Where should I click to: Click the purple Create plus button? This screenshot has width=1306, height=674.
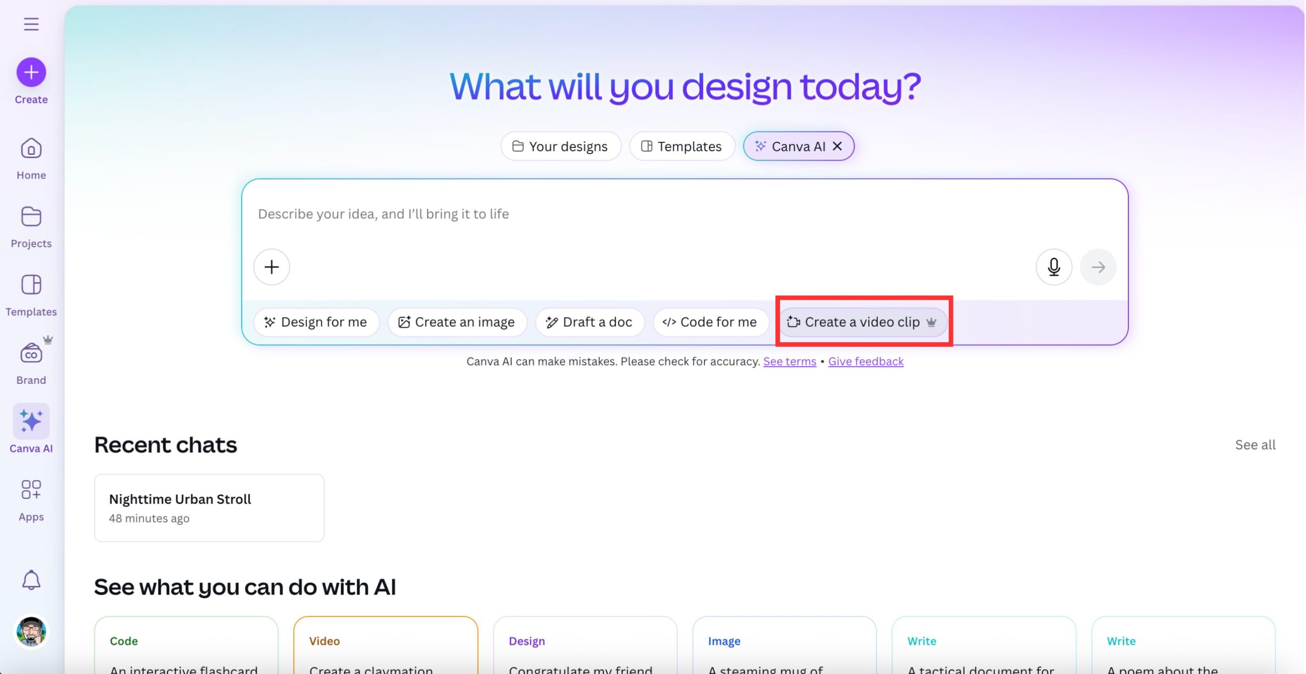click(x=31, y=72)
